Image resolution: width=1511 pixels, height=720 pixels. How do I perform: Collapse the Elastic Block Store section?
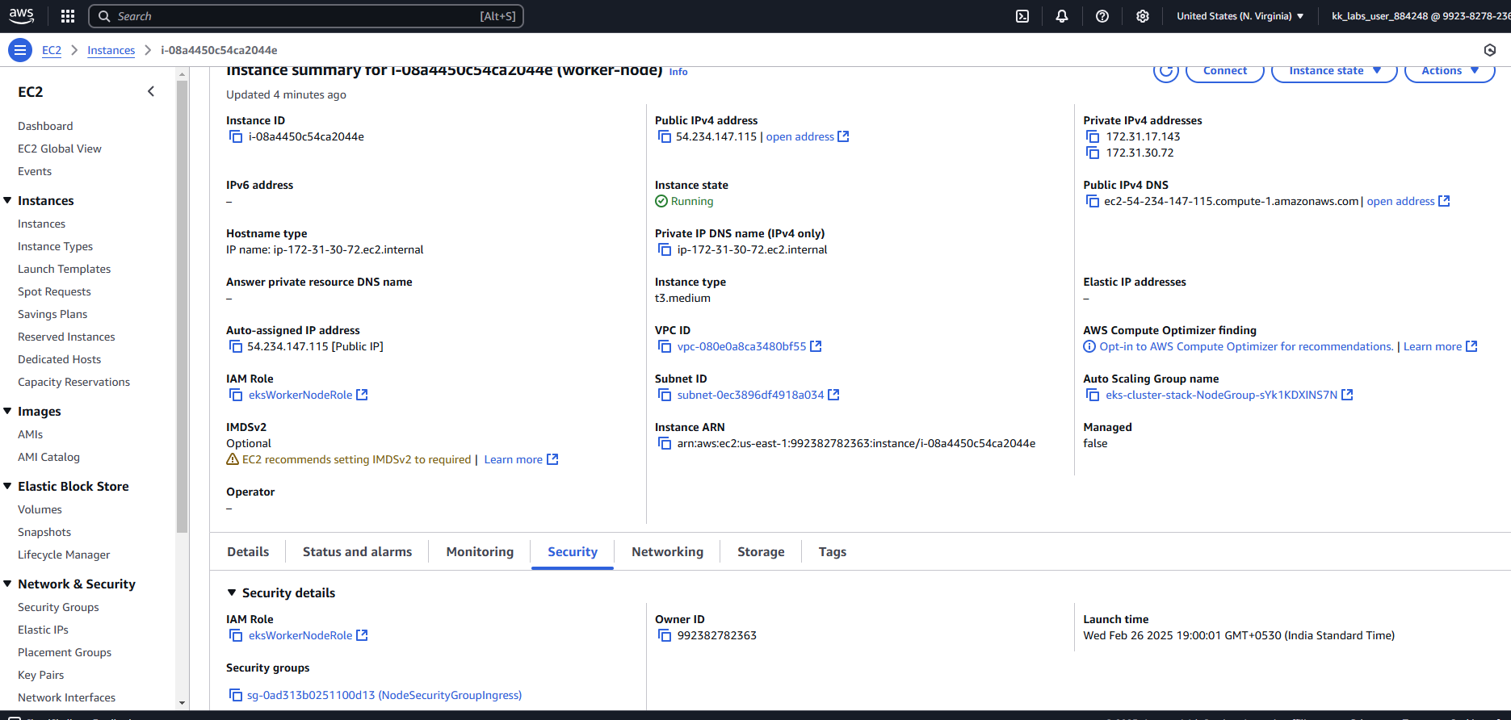click(x=8, y=487)
